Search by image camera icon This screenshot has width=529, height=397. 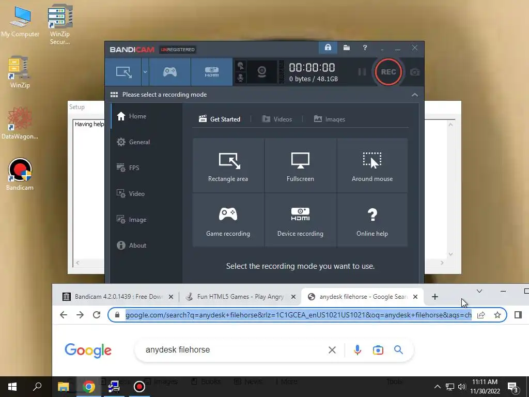(x=378, y=350)
